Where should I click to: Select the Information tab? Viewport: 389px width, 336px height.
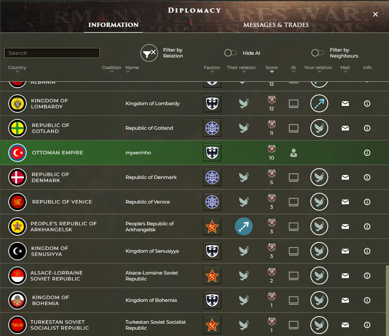point(112,25)
